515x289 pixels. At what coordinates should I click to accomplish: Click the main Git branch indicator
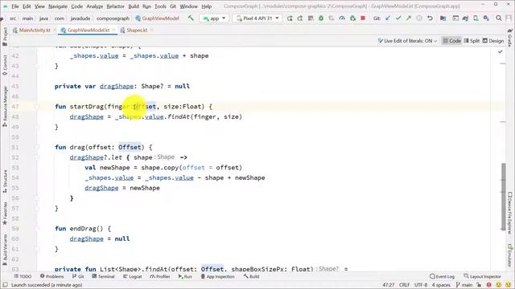(x=464, y=285)
